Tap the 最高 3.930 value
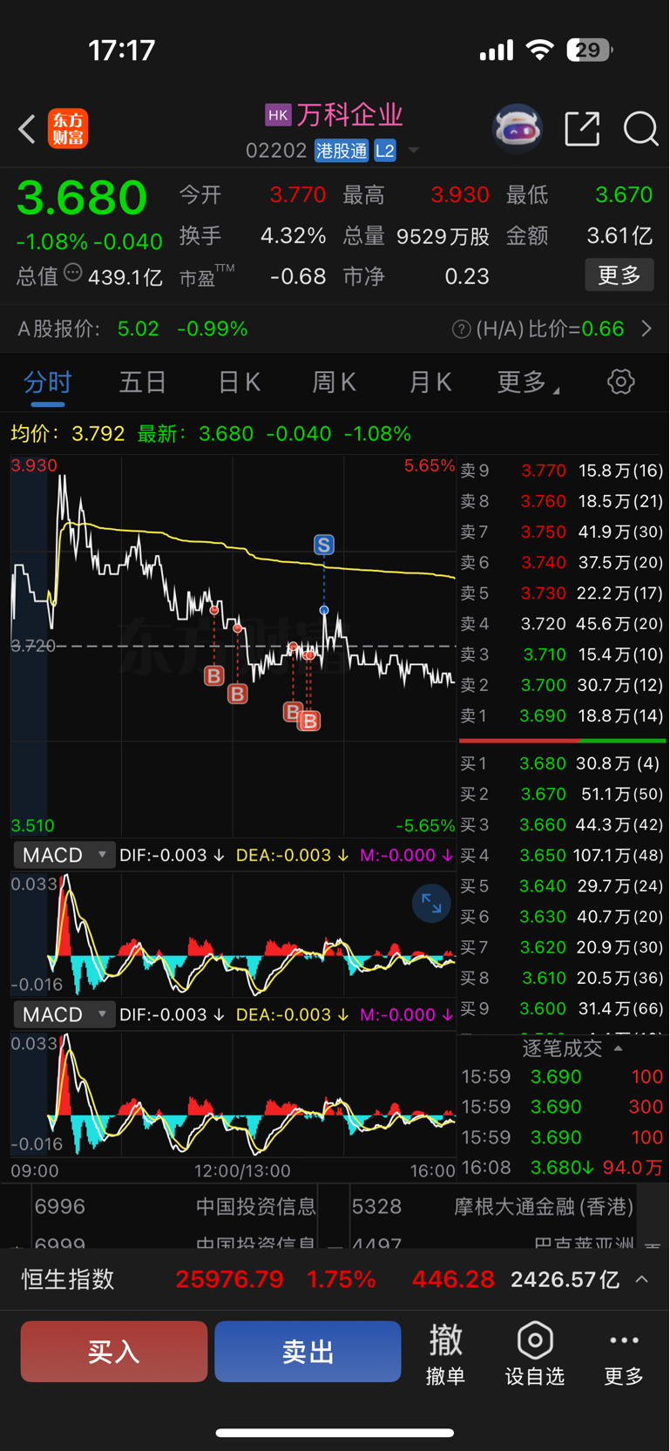This screenshot has height=1451, width=670. (x=459, y=194)
